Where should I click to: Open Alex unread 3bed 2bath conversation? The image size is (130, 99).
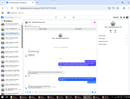pyautogui.click(x=11, y=90)
